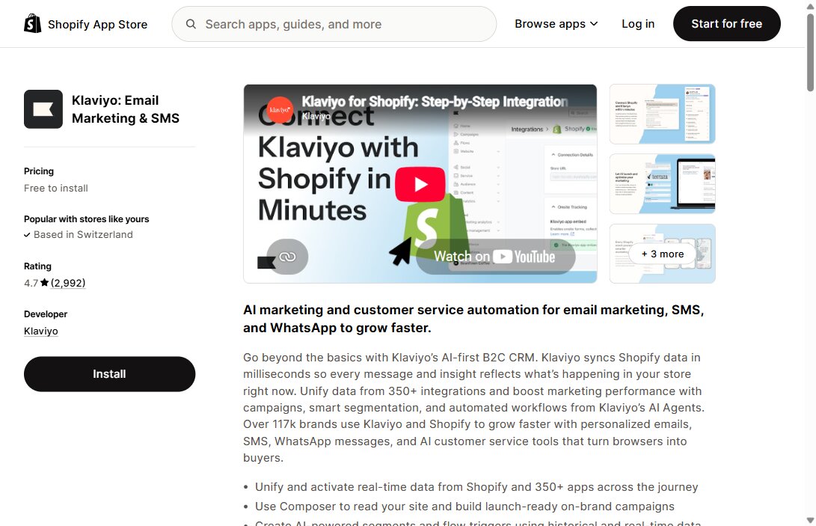Click the search magnifier icon
Screen dimensions: 816x526
pyautogui.click(x=191, y=24)
